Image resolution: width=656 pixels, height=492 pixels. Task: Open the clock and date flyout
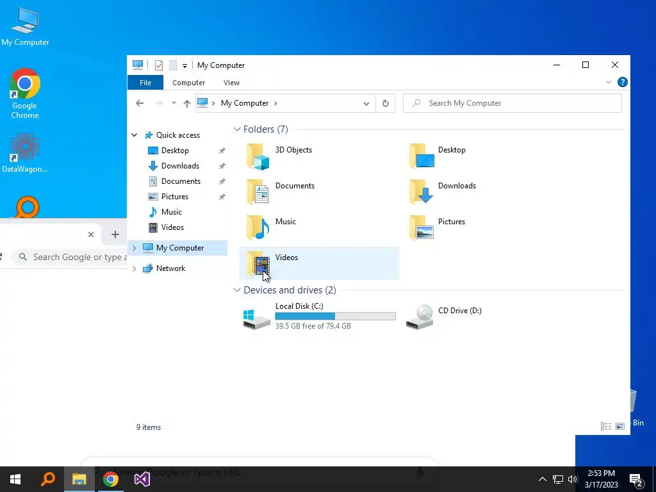[x=601, y=479]
